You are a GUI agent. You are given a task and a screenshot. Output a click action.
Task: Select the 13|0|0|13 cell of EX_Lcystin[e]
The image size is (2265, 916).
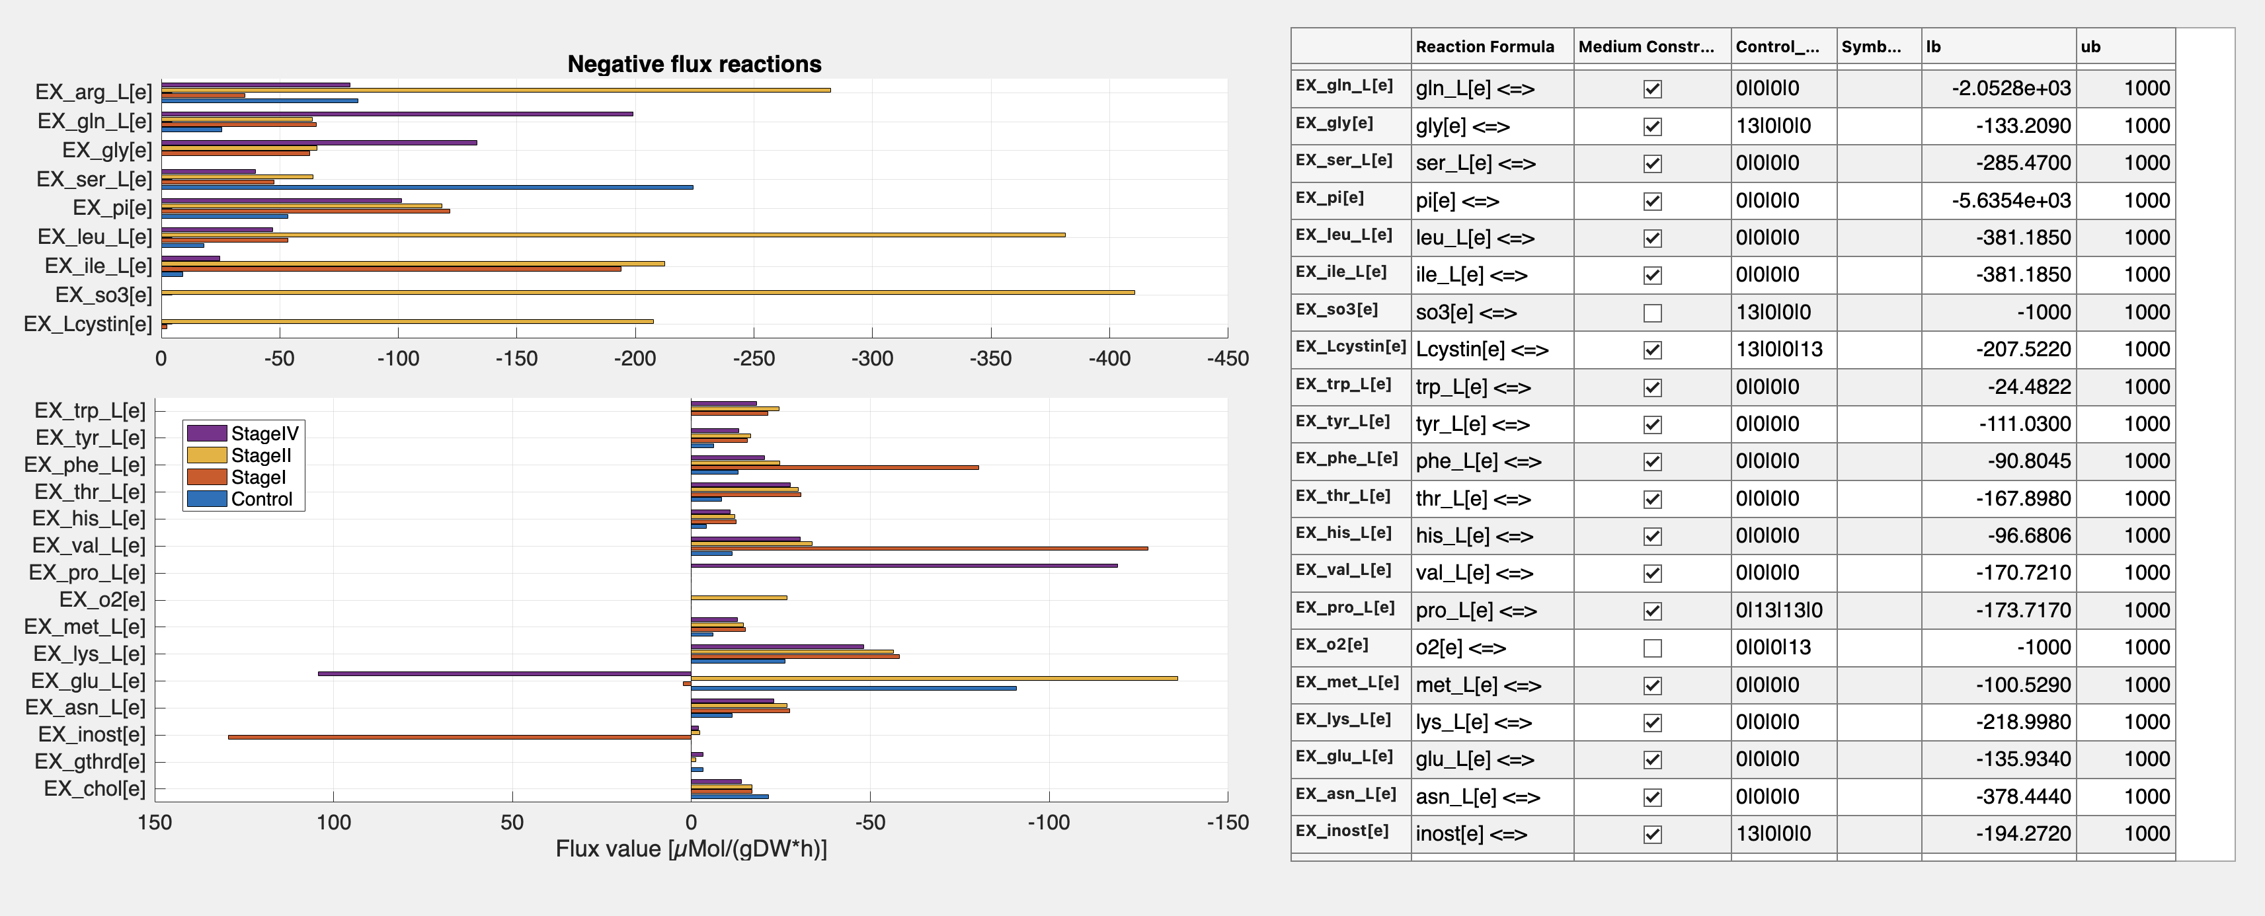tap(1784, 350)
